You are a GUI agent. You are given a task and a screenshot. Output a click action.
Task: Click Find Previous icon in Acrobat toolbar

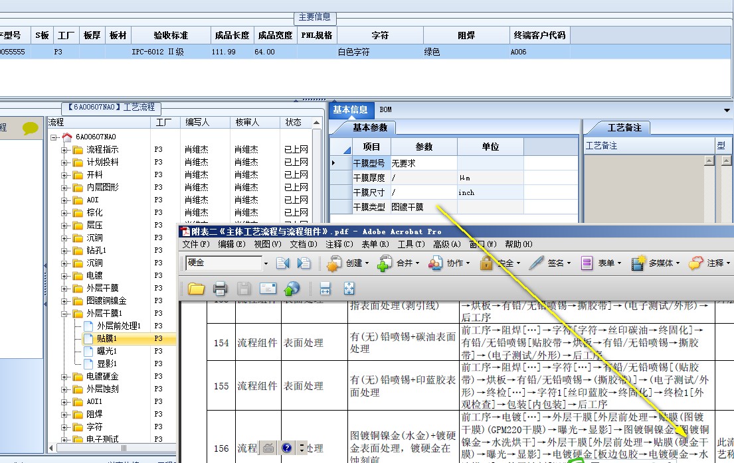point(283,263)
